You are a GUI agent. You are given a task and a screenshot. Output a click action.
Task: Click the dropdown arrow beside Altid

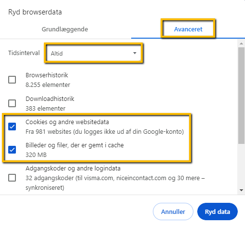point(135,53)
